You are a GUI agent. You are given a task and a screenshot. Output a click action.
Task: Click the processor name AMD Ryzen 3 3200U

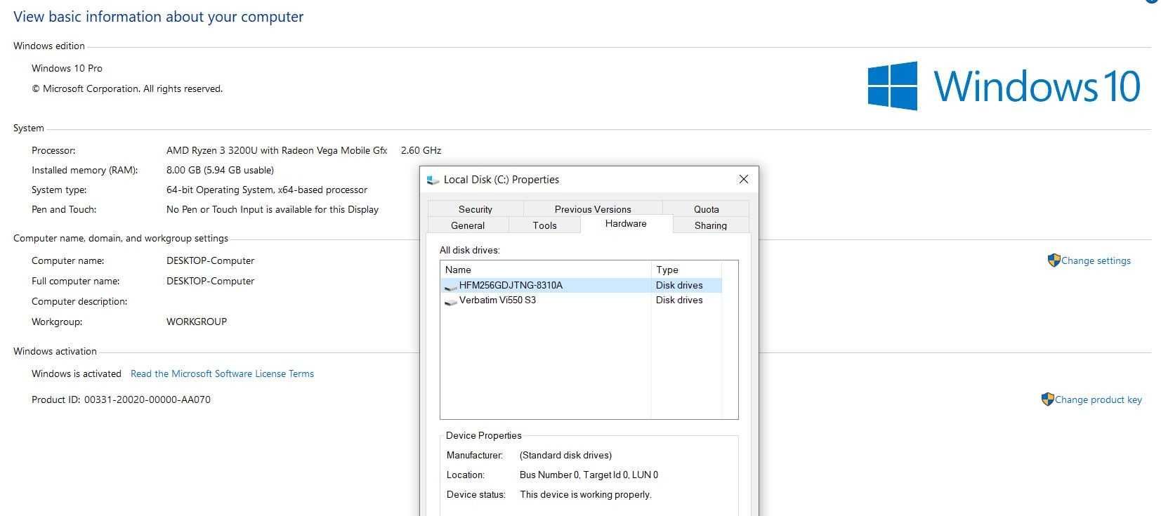(x=277, y=150)
